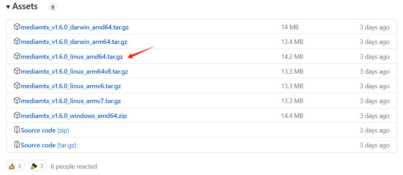This screenshot has height=175, width=403.
Task: Toggle the thumbs up reaction button
Action: 15,166
